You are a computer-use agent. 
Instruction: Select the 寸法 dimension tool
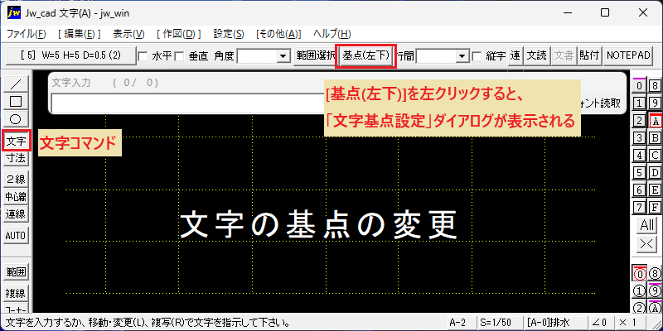click(16, 159)
